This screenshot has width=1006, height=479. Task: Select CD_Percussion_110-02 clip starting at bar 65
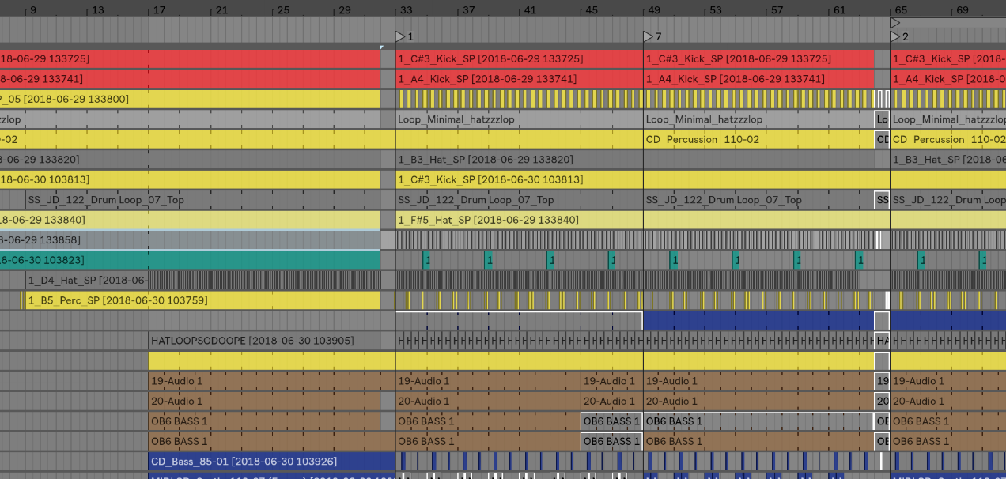pyautogui.click(x=948, y=139)
